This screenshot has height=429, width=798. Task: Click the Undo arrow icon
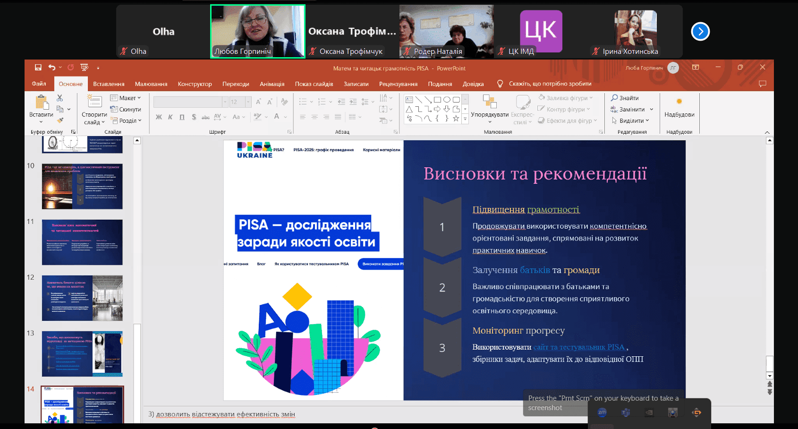coord(52,68)
